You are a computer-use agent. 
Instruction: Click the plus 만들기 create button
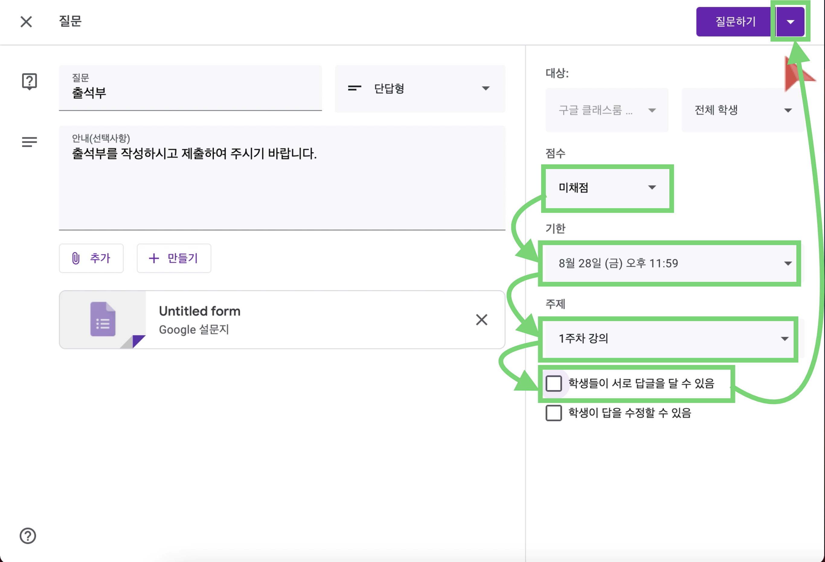(174, 258)
